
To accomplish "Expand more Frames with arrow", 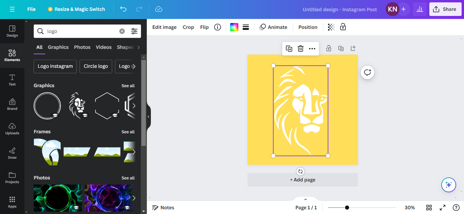I will [x=134, y=152].
